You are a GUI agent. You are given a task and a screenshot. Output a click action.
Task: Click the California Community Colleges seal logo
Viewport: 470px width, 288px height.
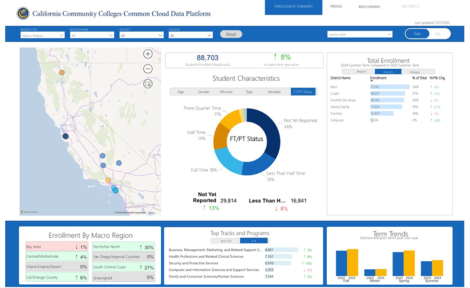pyautogui.click(x=21, y=13)
